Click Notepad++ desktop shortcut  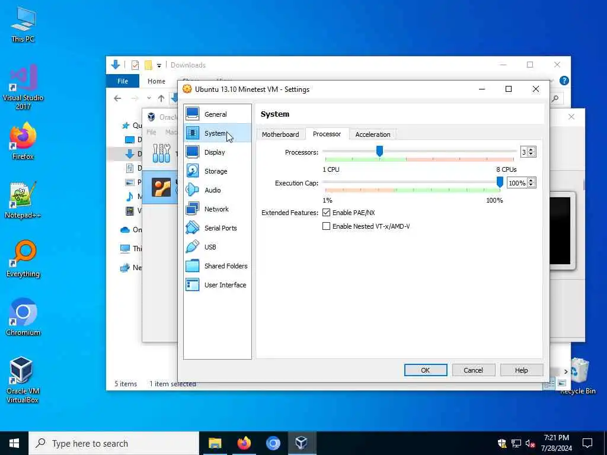click(23, 200)
